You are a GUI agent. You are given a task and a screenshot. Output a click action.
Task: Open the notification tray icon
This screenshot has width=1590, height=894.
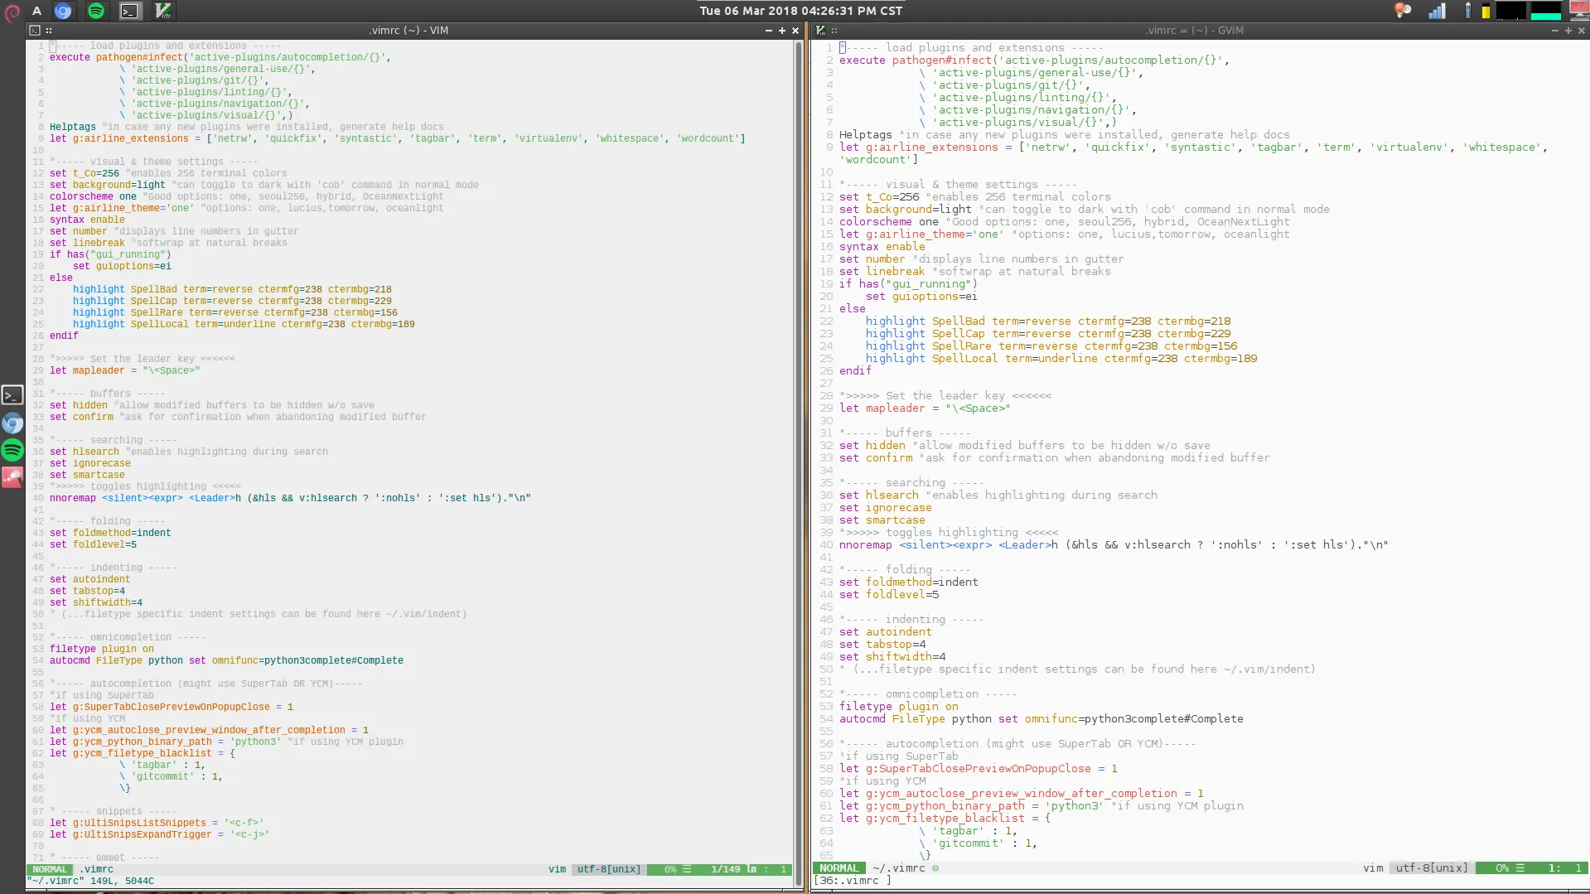click(1402, 11)
